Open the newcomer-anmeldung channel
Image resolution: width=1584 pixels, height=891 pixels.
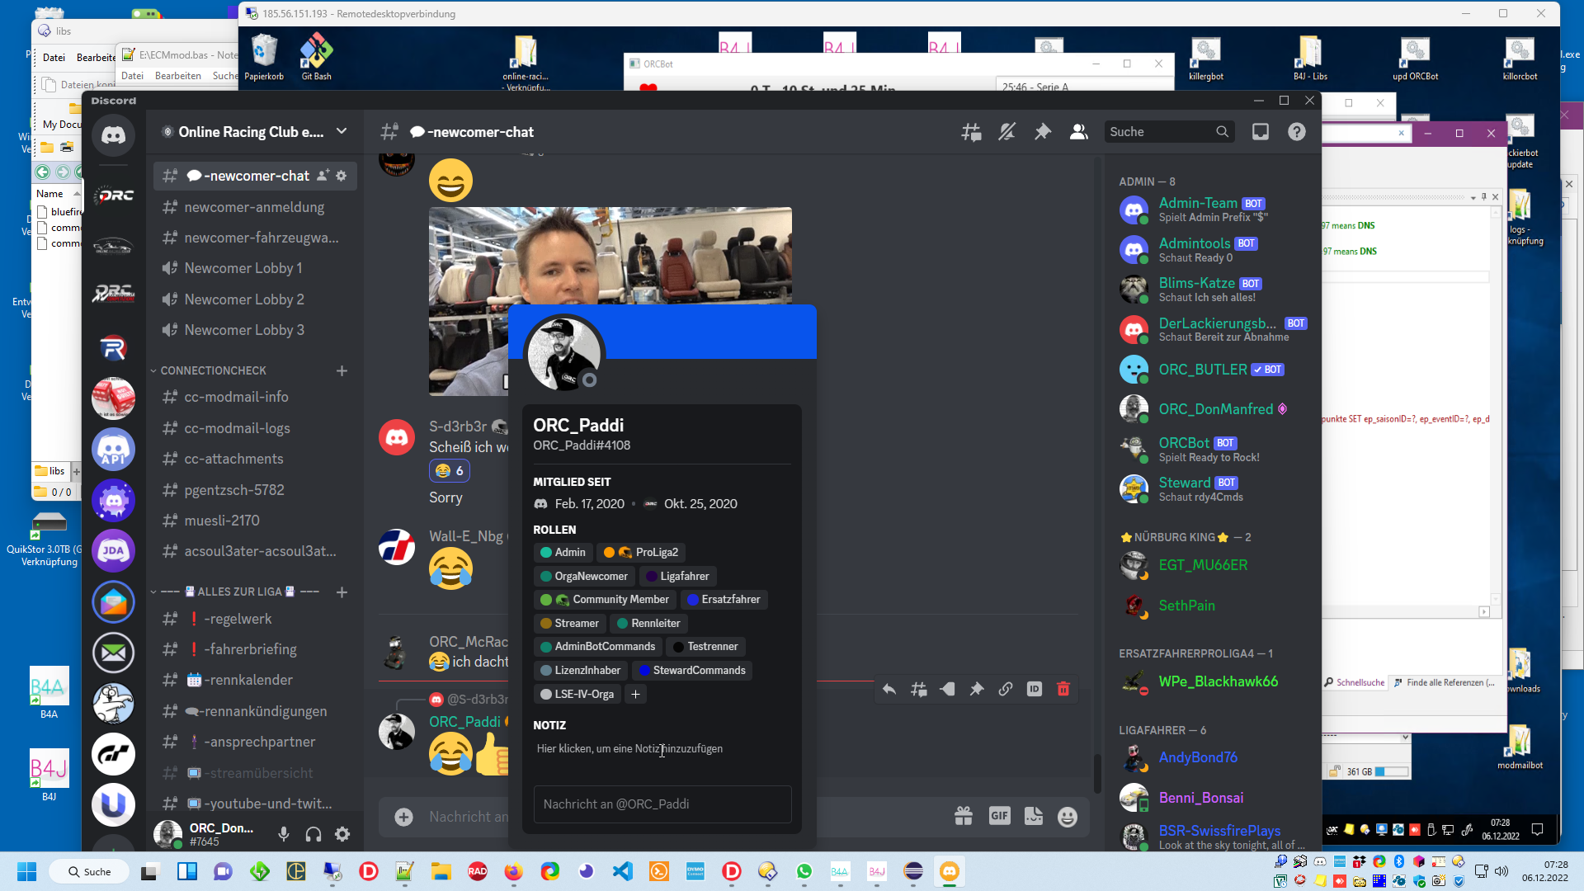(x=254, y=207)
